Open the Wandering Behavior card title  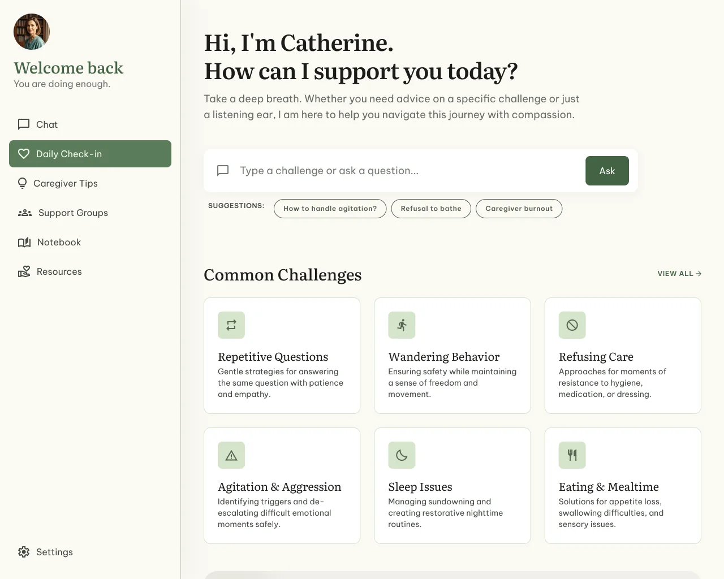click(x=444, y=357)
